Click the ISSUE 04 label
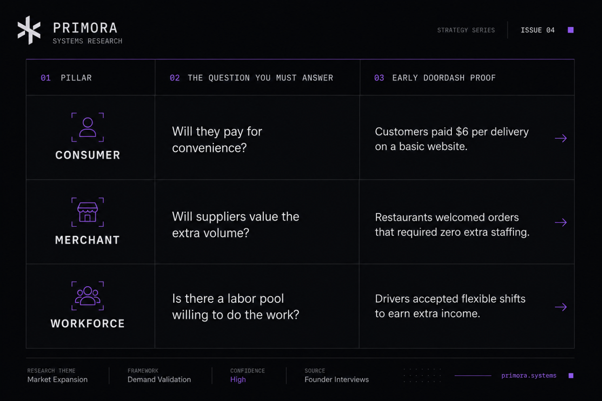This screenshot has width=602, height=401. pos(538,30)
